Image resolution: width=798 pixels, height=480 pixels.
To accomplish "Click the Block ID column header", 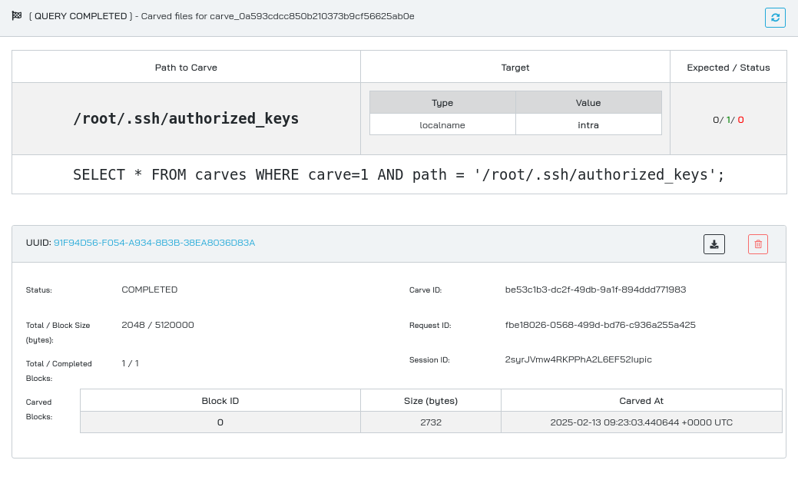I will click(x=220, y=401).
